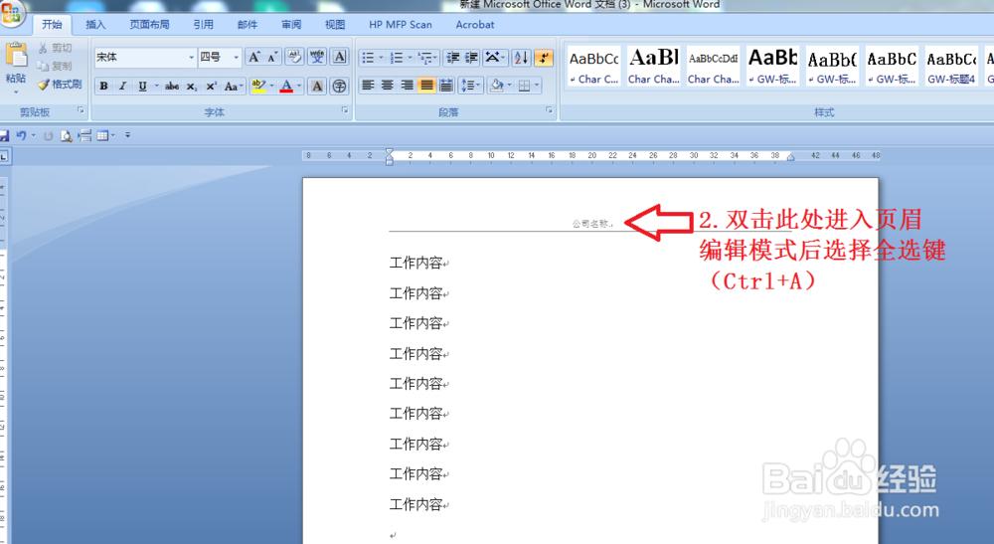Screen dimensions: 994x544
Task: Click the Grow Font icon
Action: click(x=253, y=57)
